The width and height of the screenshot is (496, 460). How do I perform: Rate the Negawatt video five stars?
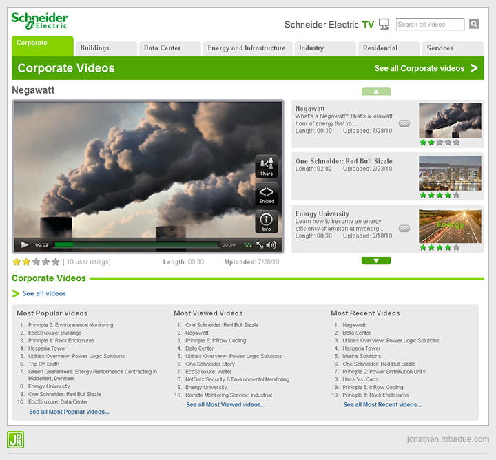(x=56, y=262)
